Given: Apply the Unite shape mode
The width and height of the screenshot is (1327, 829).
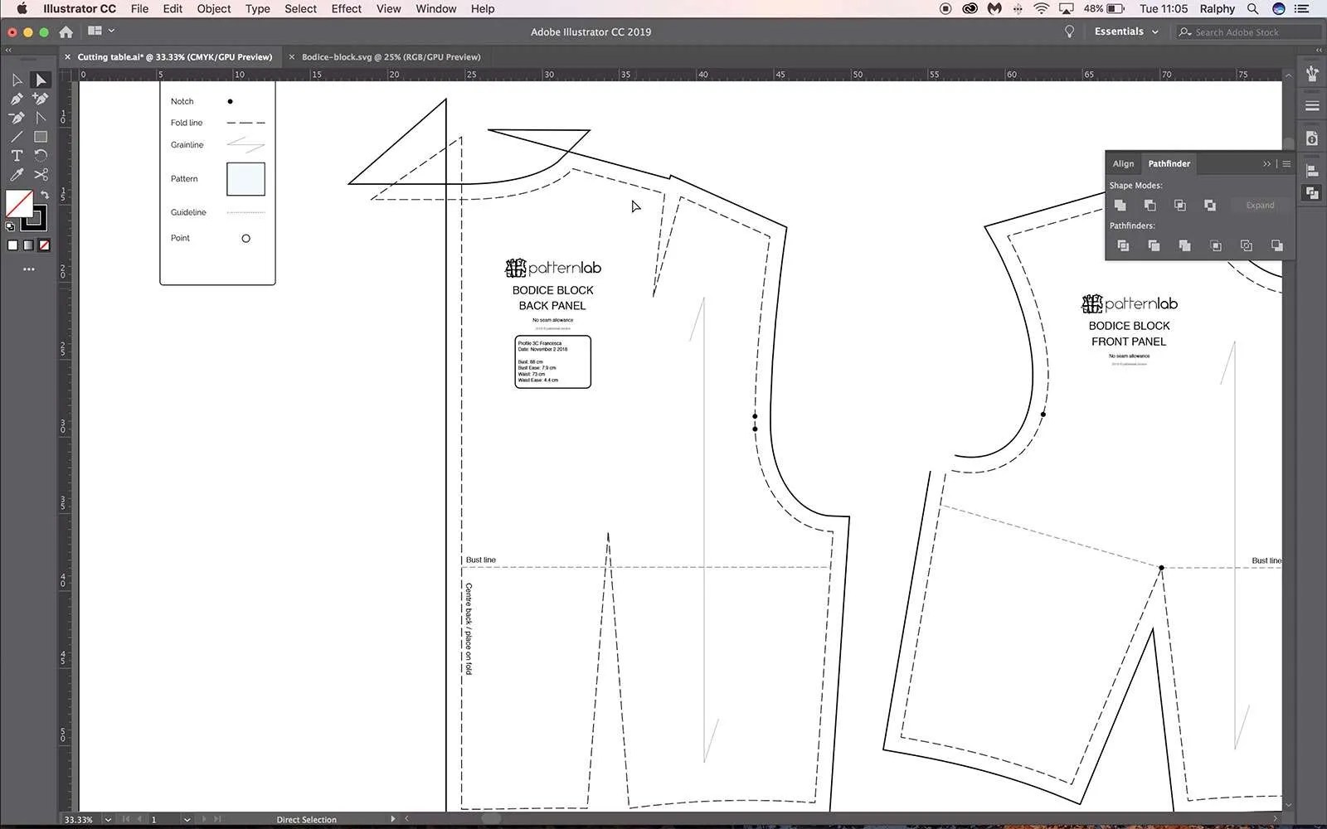Looking at the screenshot, I should tap(1120, 205).
